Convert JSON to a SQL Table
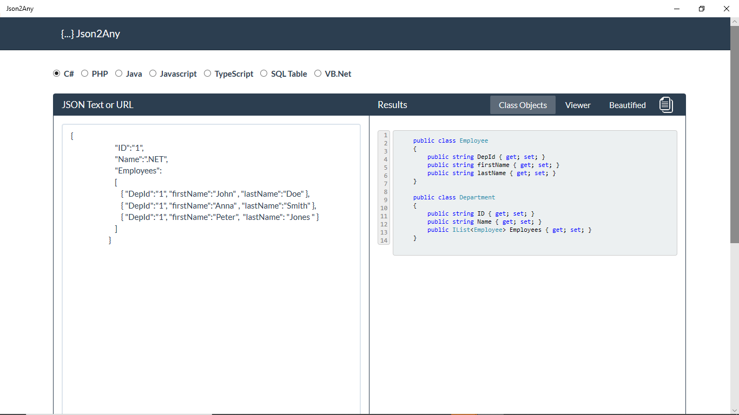The image size is (739, 415). coord(263,73)
